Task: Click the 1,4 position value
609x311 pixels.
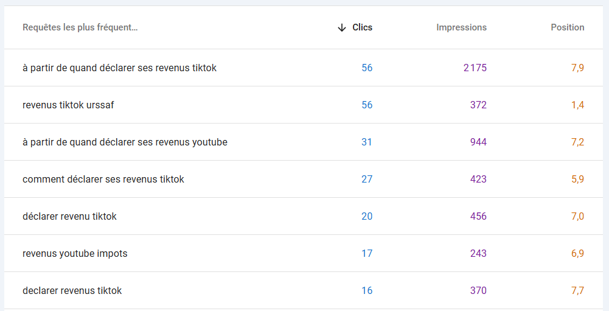Action: pyautogui.click(x=577, y=105)
